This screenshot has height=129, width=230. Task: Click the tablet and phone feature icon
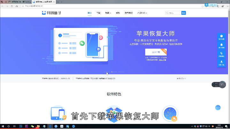[x=58, y=114]
